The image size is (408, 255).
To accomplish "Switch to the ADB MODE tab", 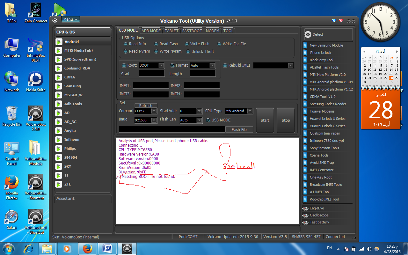I will point(151,31).
